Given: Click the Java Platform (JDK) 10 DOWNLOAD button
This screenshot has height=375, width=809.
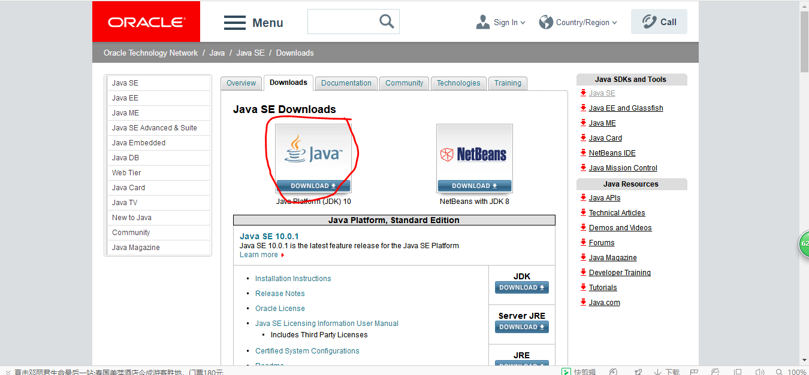Looking at the screenshot, I should 313,186.
